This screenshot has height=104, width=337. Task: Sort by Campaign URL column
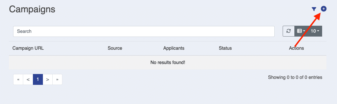pos(28,48)
